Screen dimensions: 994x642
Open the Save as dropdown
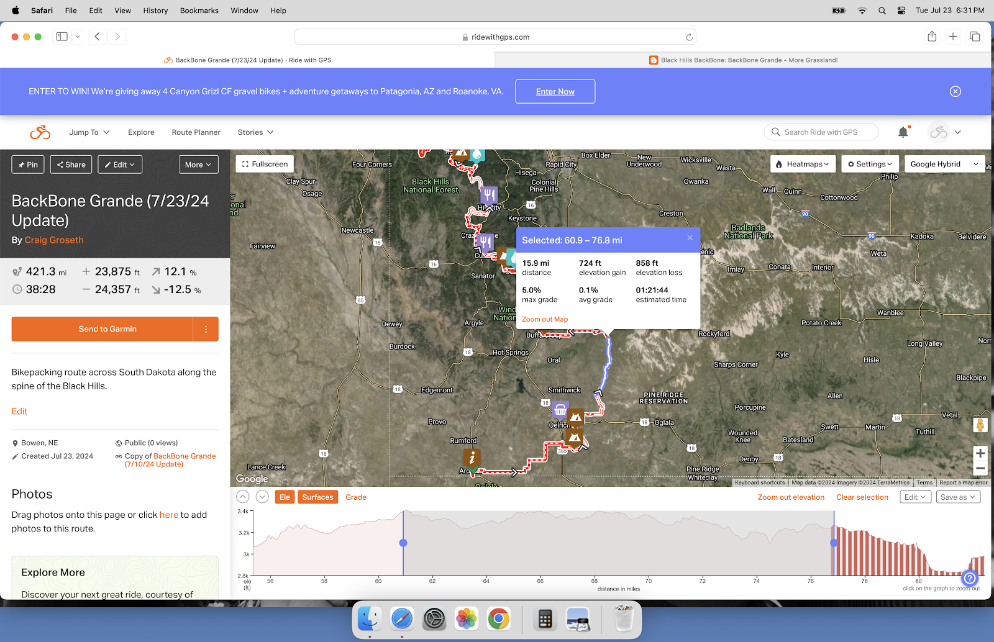coord(959,497)
